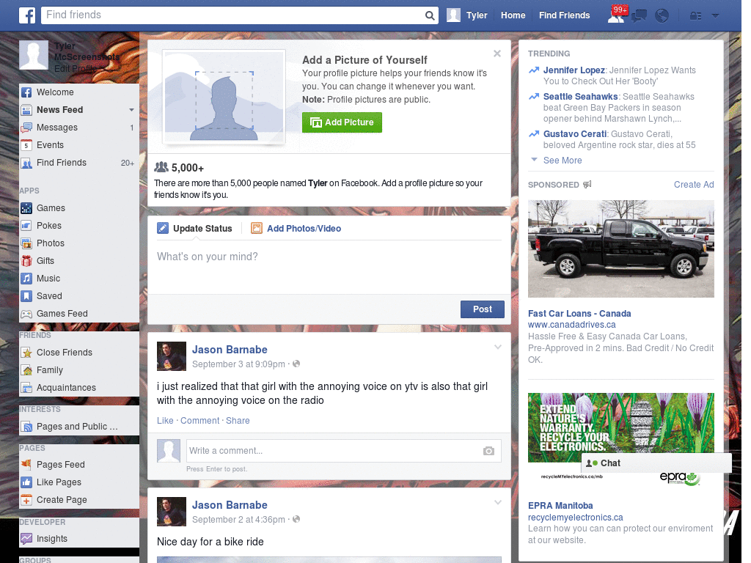Open EPRA Manitoba ad title

[560, 506]
